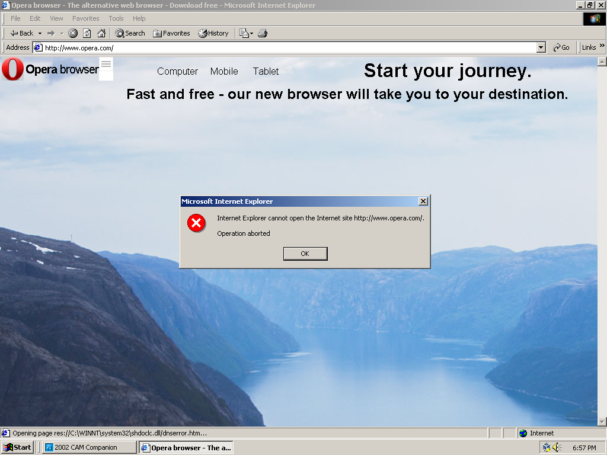Open the Favorites pane from toolbar
This screenshot has width=607, height=455.
click(x=171, y=33)
